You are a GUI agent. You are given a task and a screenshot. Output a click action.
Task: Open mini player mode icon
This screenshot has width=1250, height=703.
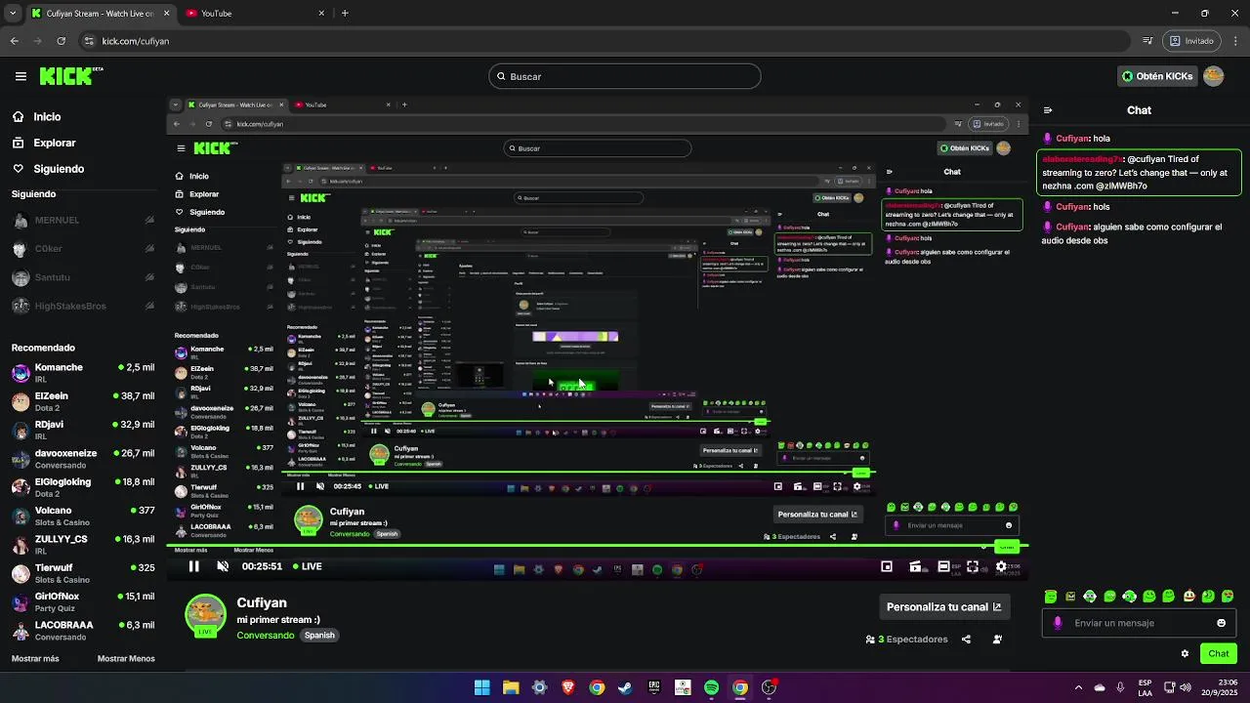point(887,566)
